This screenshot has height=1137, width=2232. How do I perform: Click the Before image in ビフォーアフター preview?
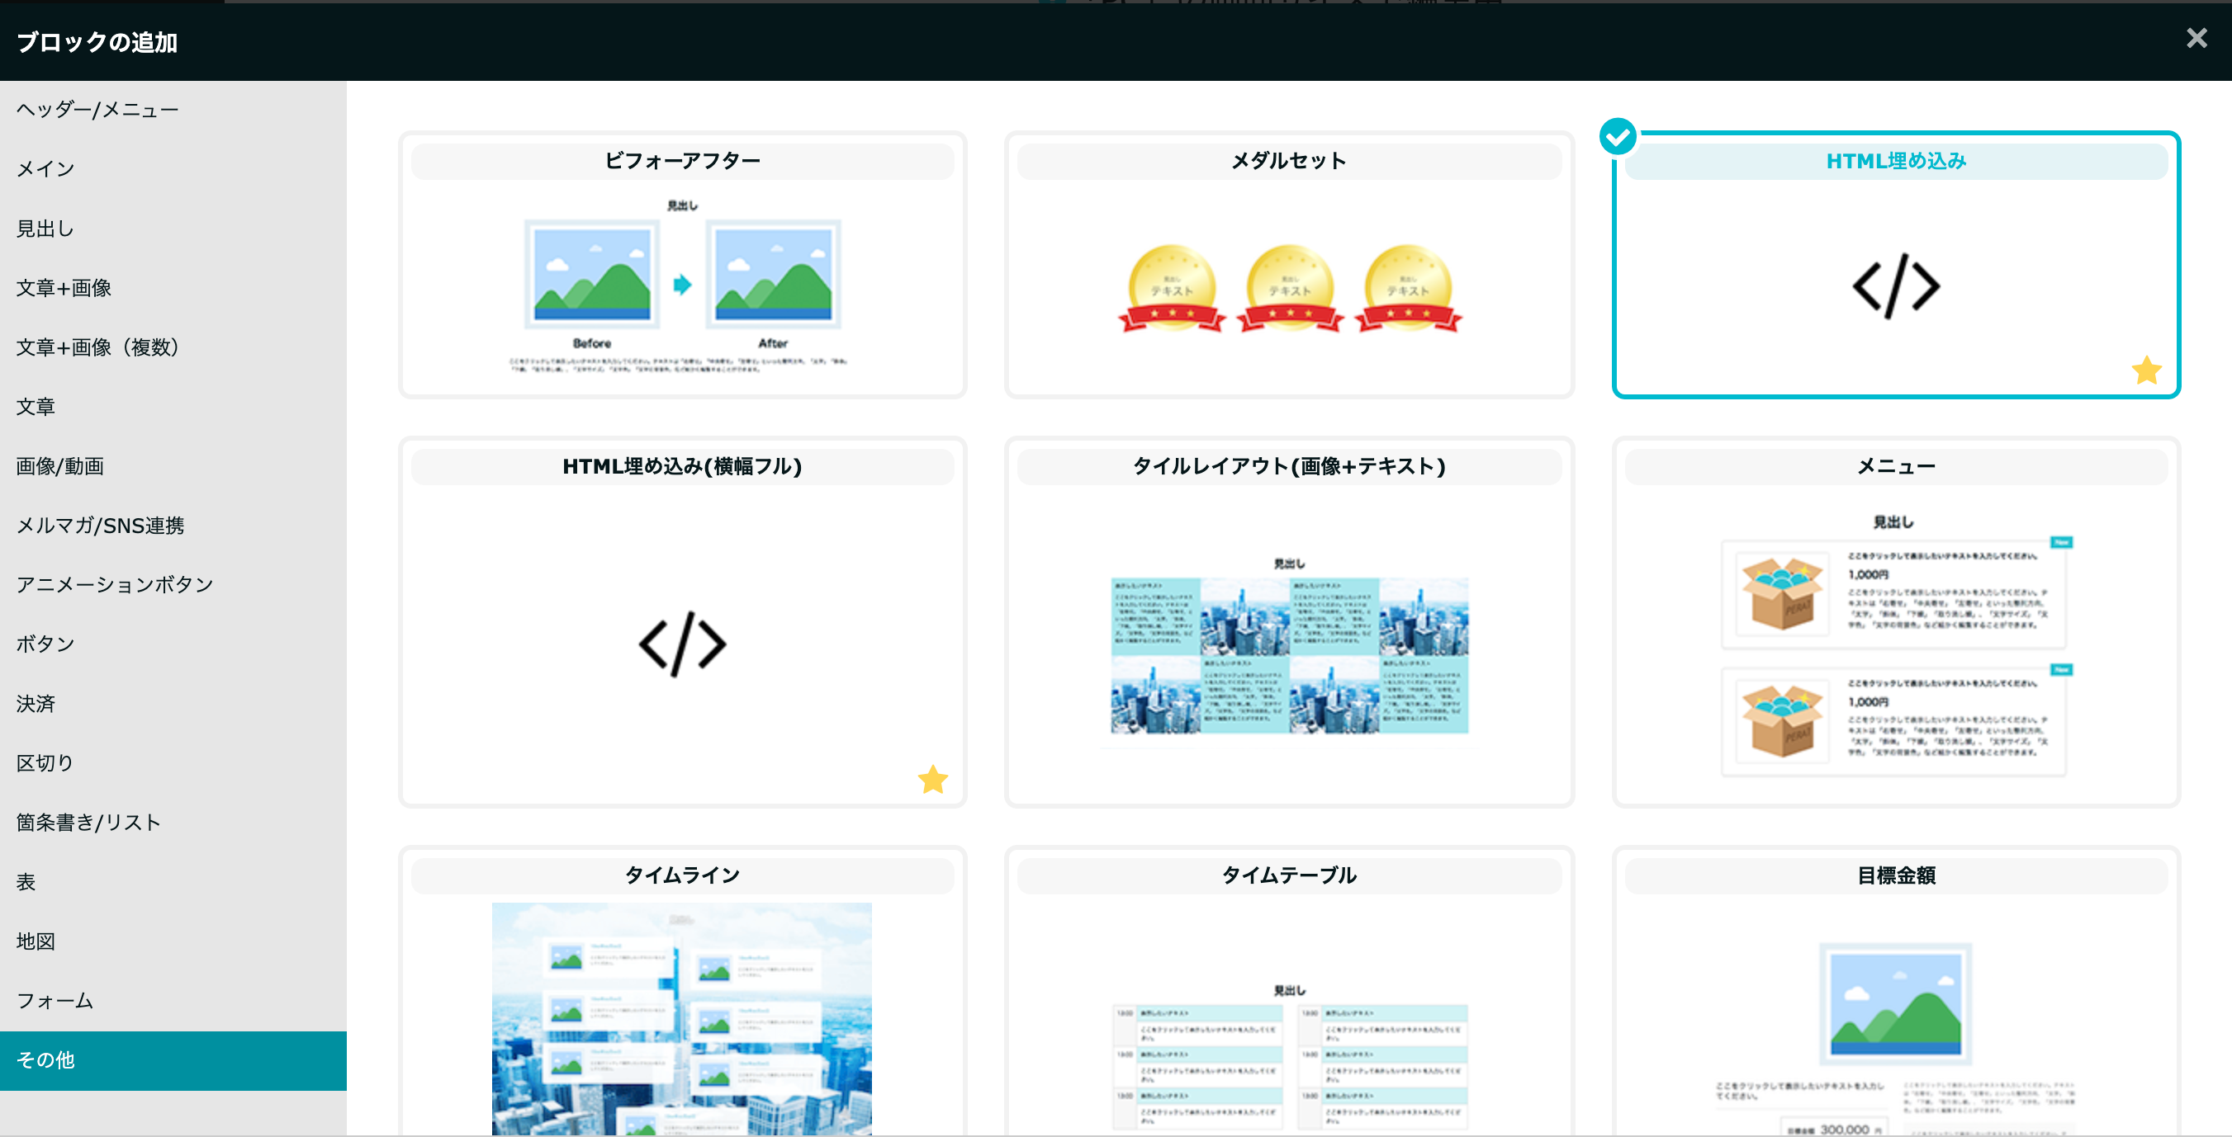592,274
